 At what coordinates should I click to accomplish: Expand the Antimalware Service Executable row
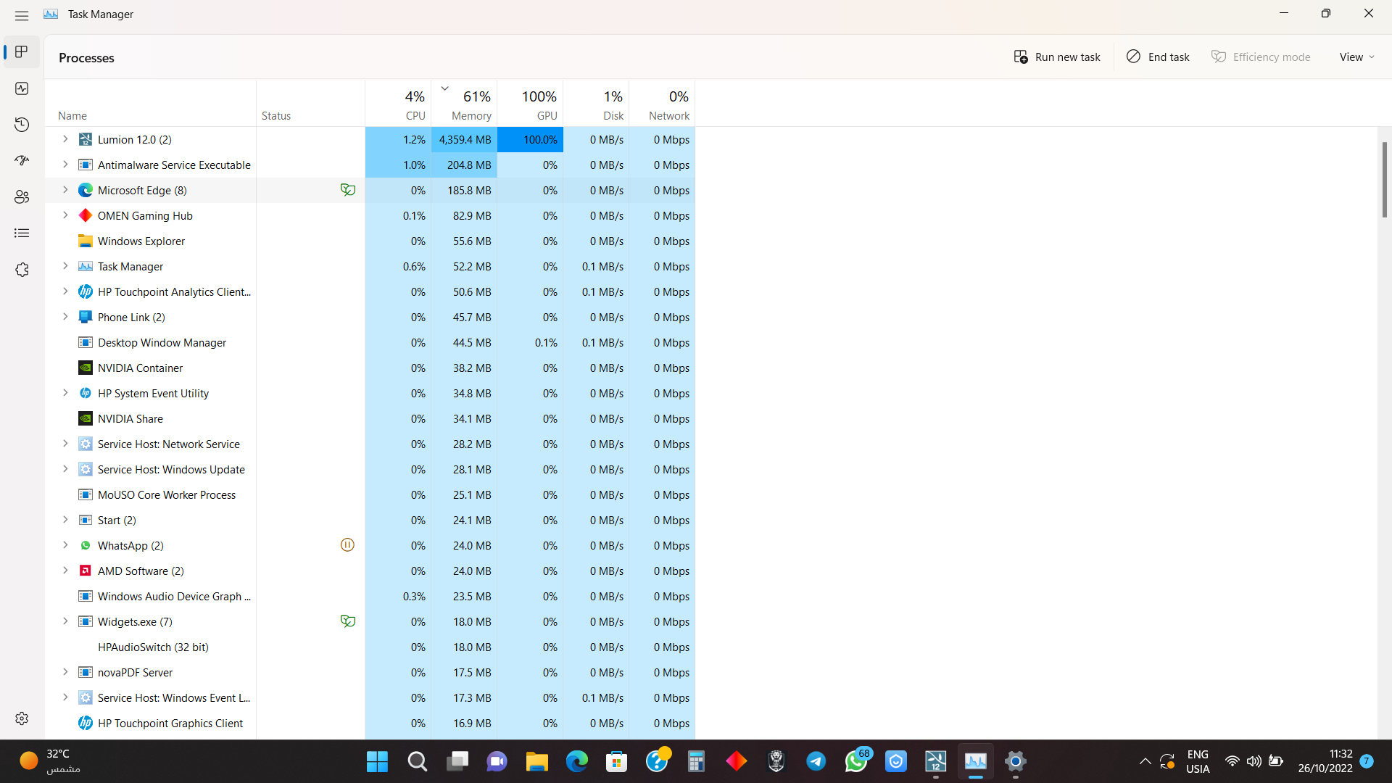point(65,165)
